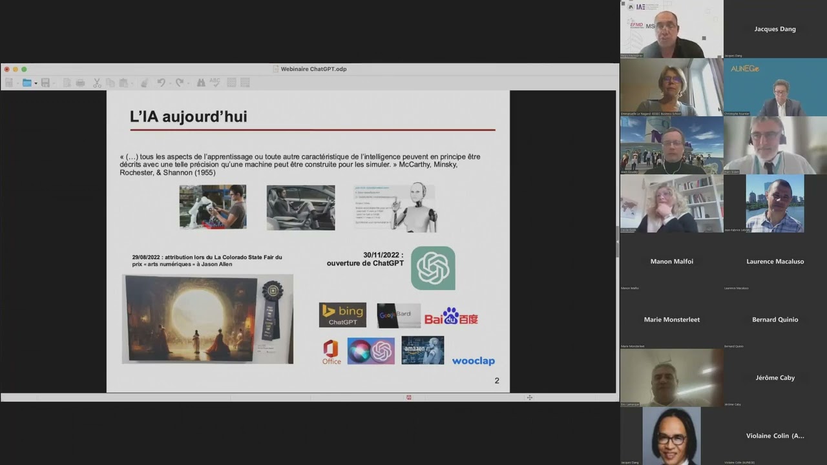Select the Jacques Dang name tile at top
The image size is (827, 465).
click(x=775, y=29)
